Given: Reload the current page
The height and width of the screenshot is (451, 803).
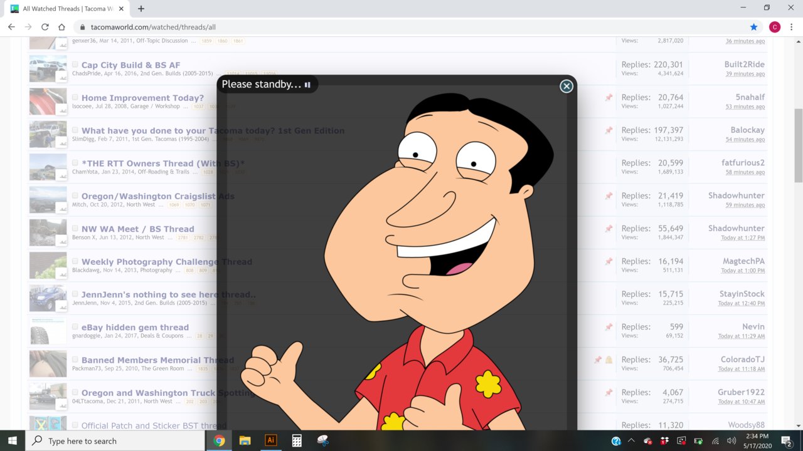Looking at the screenshot, I should tap(45, 27).
